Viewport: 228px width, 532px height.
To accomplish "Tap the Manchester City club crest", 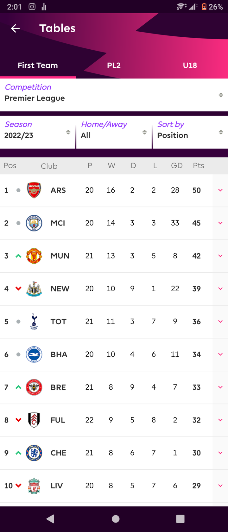I will pyautogui.click(x=34, y=223).
